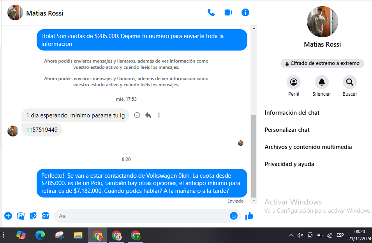Open Snipping Tool from the taskbar
The width and height of the screenshot is (372, 243).
[x=59, y=235]
